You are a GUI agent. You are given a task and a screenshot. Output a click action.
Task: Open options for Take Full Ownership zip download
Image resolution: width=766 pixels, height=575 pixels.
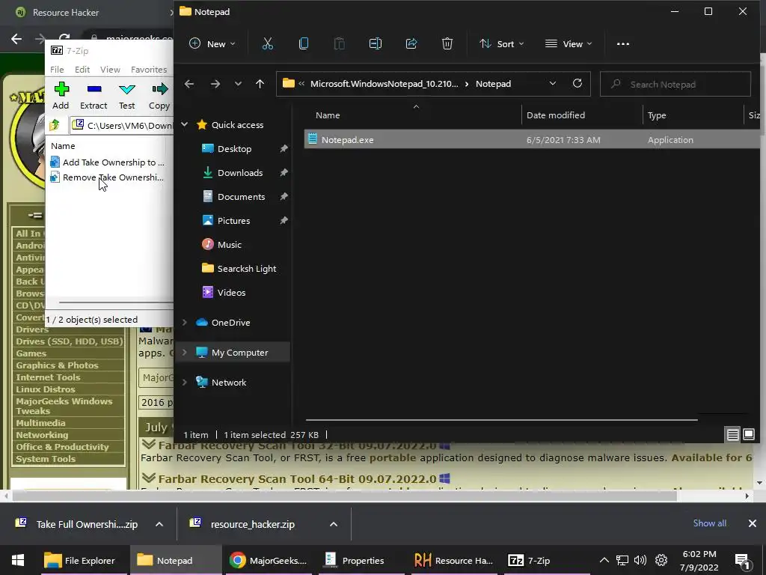tap(159, 524)
